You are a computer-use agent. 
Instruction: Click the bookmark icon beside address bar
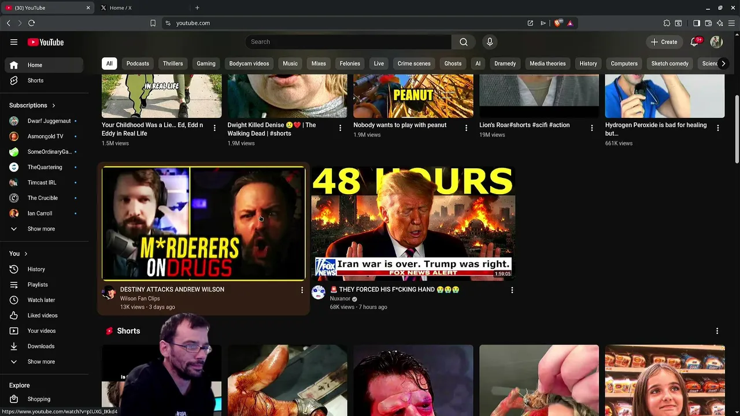coord(153,23)
